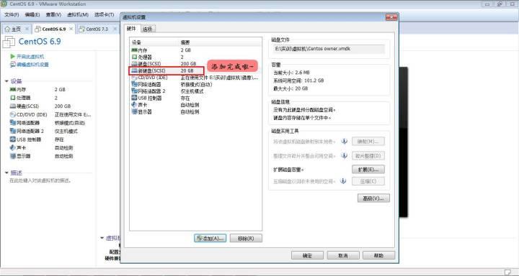519x276 pixels.
Task: Select the 内存 row in settings dialog
Action: [195, 50]
